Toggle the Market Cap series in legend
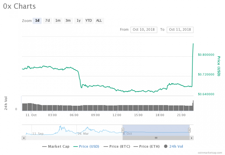 pos(56,146)
